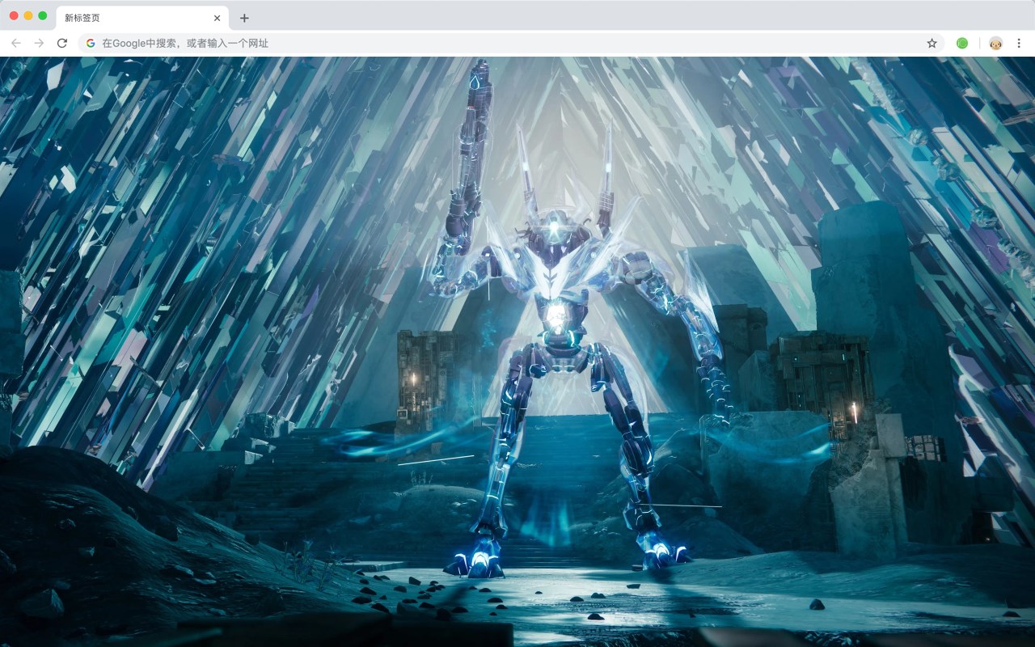Focus the Google search address bar
Image resolution: width=1035 pixels, height=647 pixels.
(x=511, y=43)
